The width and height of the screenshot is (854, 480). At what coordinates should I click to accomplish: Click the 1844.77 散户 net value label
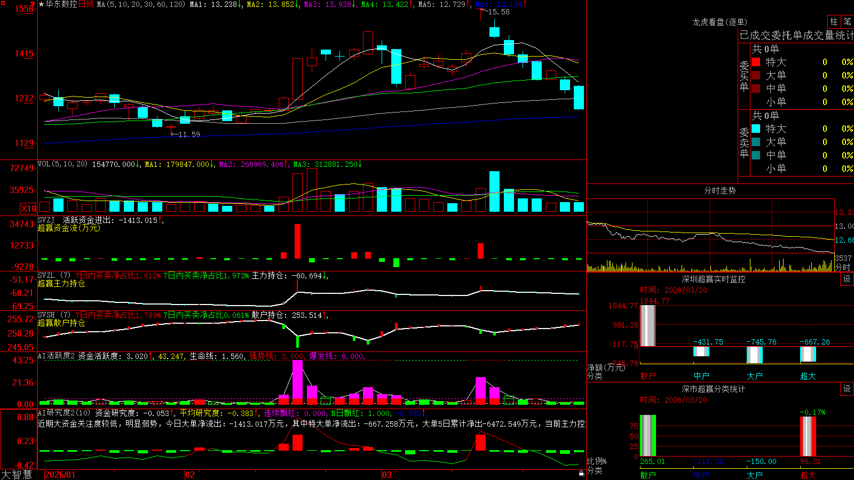(x=654, y=301)
